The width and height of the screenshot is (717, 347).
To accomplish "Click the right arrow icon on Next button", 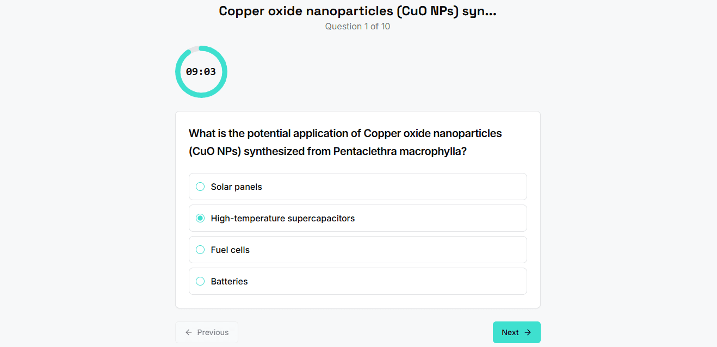I will [527, 332].
